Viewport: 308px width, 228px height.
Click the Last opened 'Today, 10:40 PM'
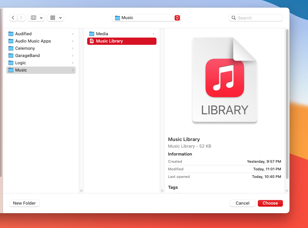click(x=266, y=177)
